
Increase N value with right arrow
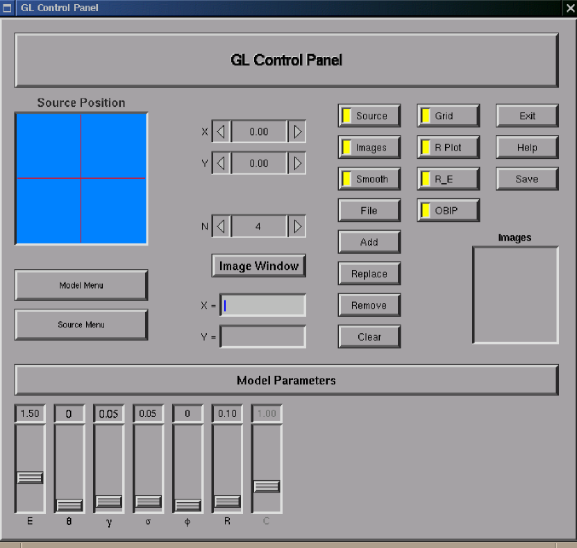(297, 226)
